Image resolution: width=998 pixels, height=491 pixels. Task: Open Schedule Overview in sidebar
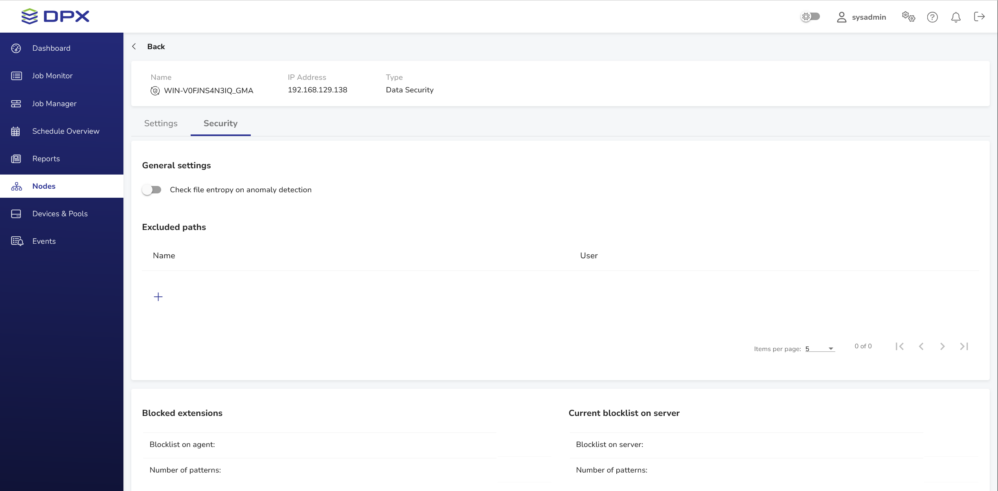point(66,131)
